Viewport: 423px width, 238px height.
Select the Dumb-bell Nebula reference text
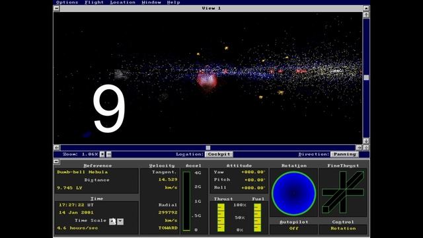[x=82, y=172]
